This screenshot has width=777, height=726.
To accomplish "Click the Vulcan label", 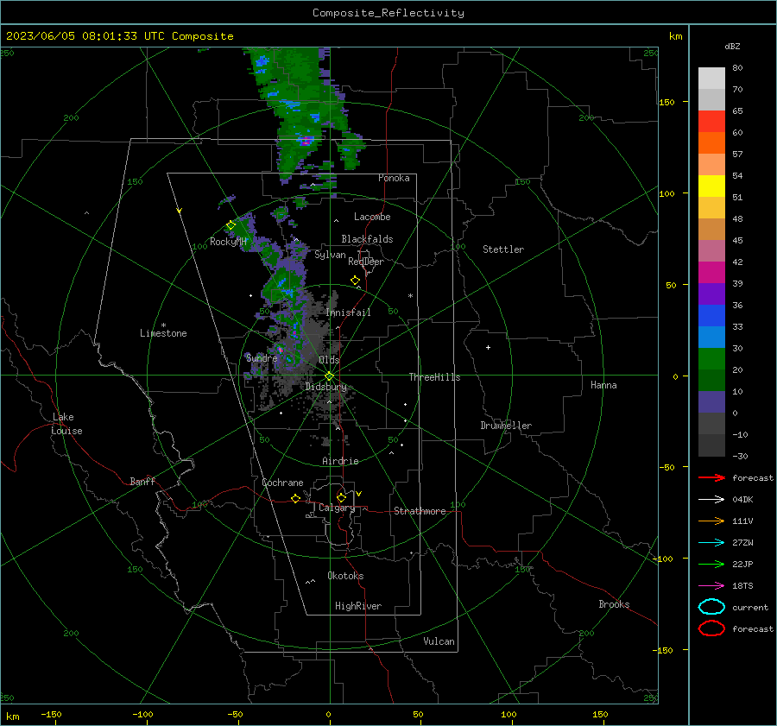I will [439, 641].
